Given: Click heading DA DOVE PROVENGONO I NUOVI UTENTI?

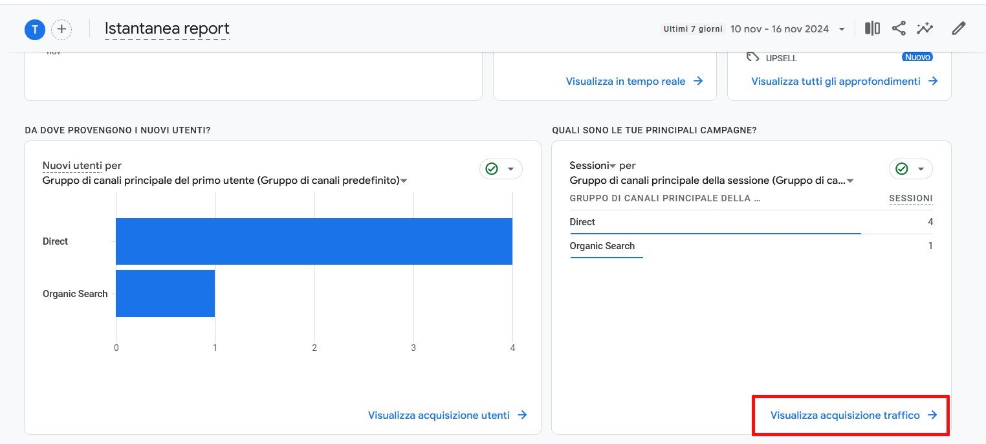Looking at the screenshot, I should click(118, 130).
